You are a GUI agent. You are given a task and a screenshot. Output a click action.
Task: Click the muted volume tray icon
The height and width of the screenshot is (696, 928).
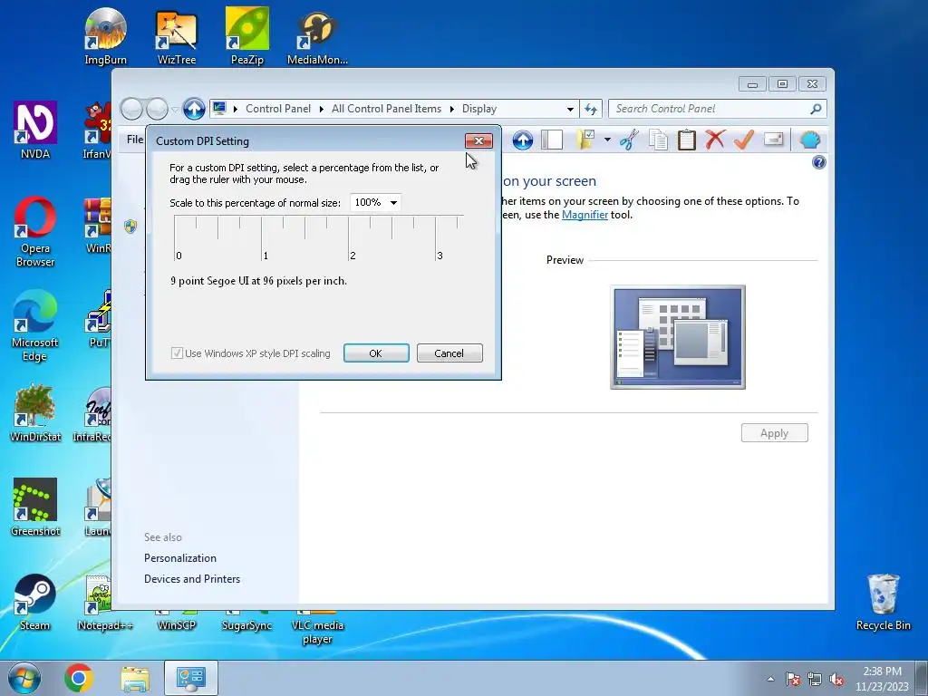tap(836, 679)
